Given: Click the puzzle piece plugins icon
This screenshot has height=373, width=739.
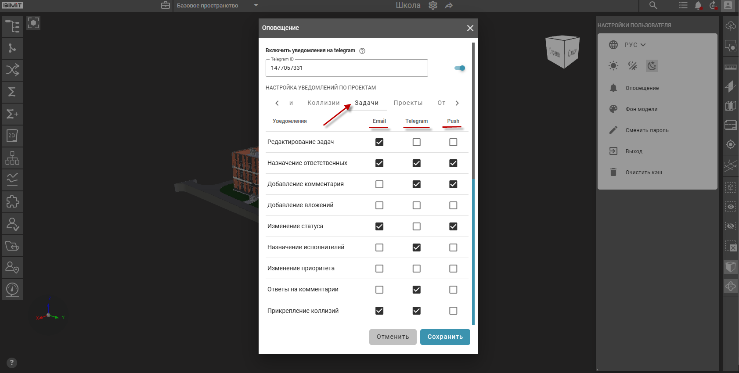Looking at the screenshot, I should (x=12, y=202).
